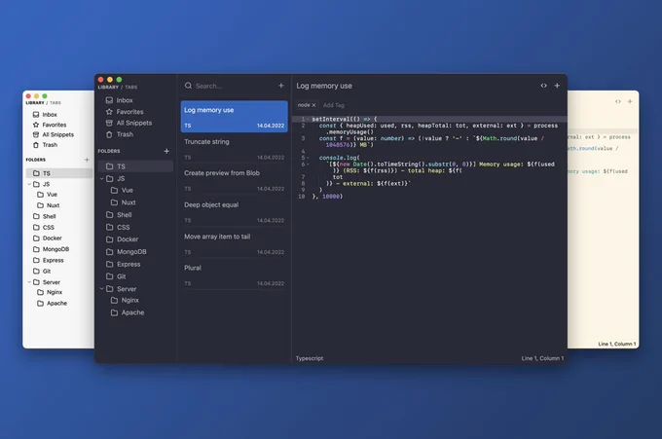The height and width of the screenshot is (439, 662).
Task: Switch to TABS view in dark window
Action: pos(130,88)
